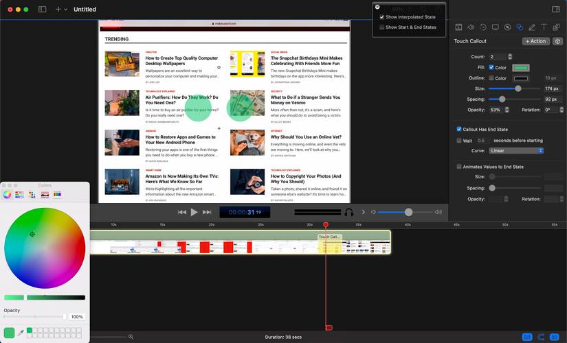Select the active Touch Callout inspector tab
This screenshot has height=343, width=567.
[520, 27]
